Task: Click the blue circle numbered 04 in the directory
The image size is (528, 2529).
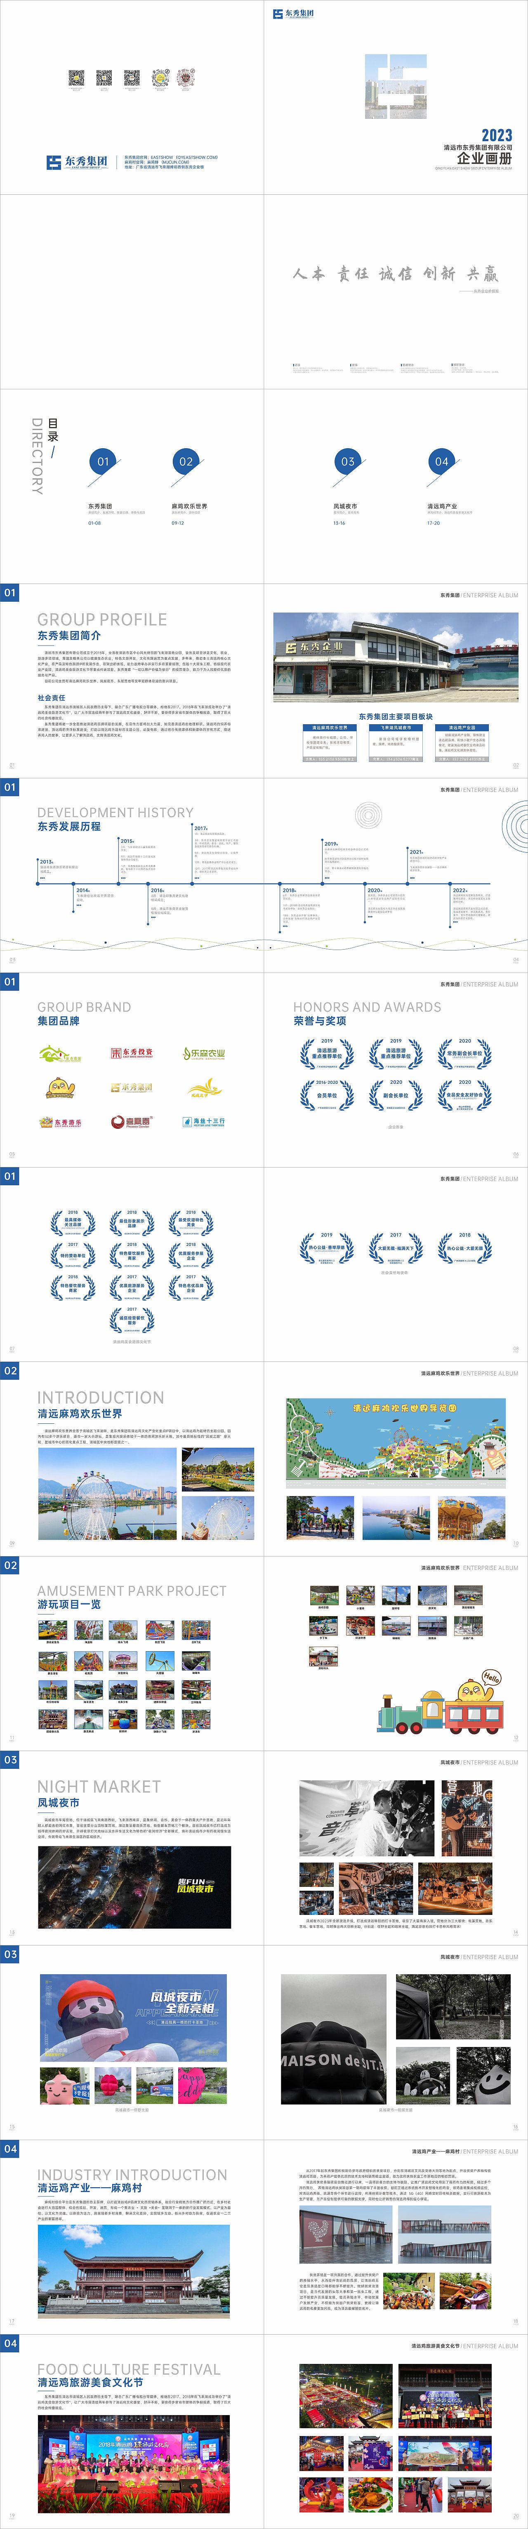Action: coord(442,461)
